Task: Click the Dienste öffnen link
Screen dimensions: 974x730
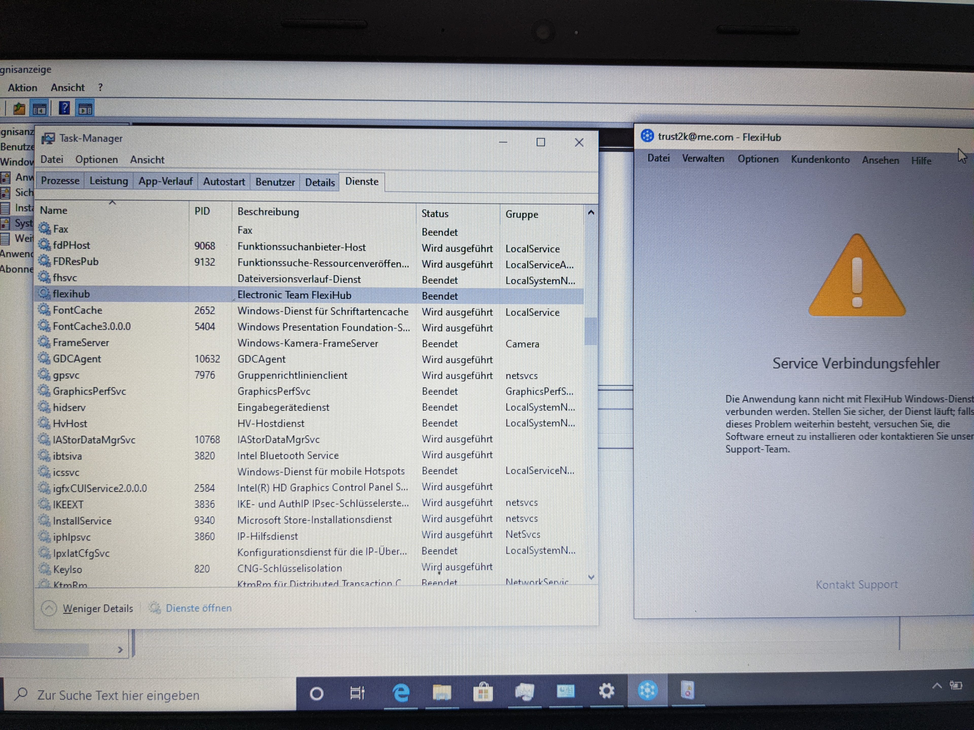Action: [x=198, y=608]
